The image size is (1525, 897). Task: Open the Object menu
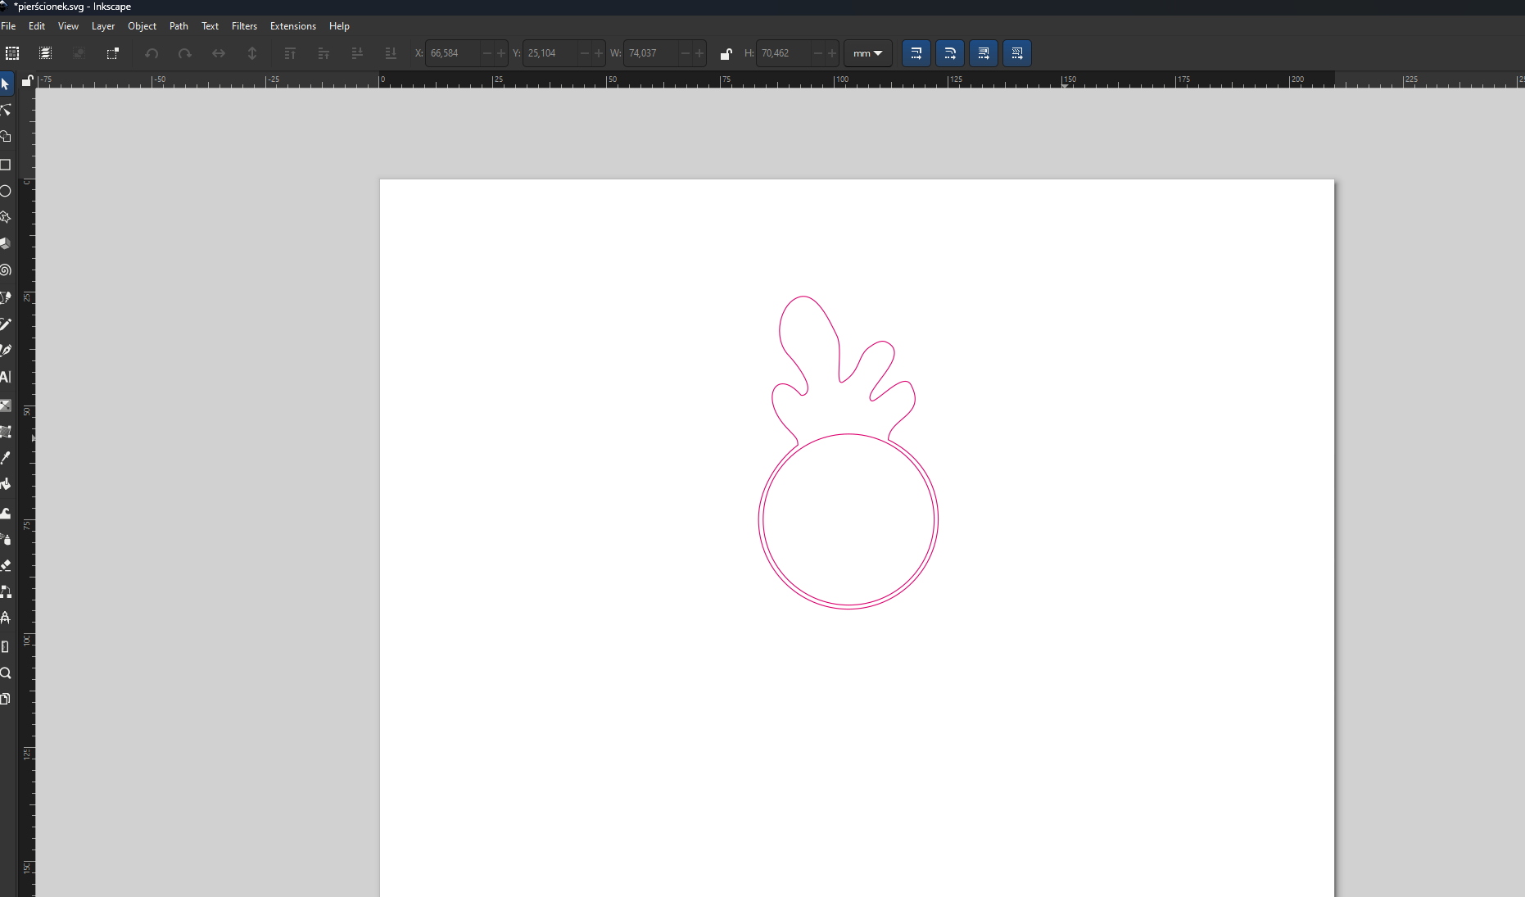pyautogui.click(x=142, y=26)
